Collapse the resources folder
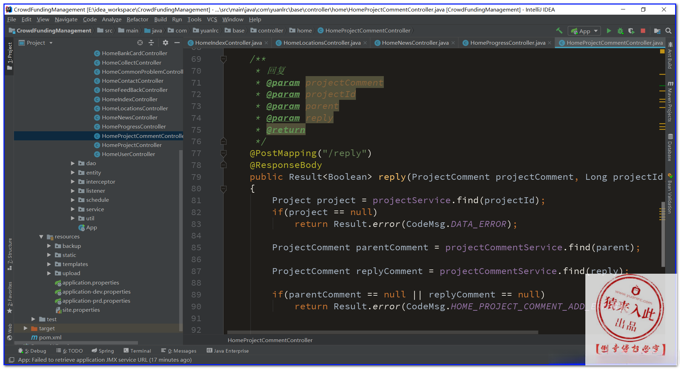680x369 pixels. point(41,237)
